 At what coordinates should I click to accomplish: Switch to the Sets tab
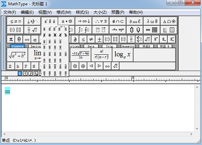pos(91,46)
